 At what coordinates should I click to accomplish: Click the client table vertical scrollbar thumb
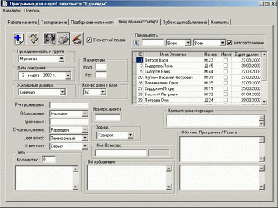[x=265, y=69]
